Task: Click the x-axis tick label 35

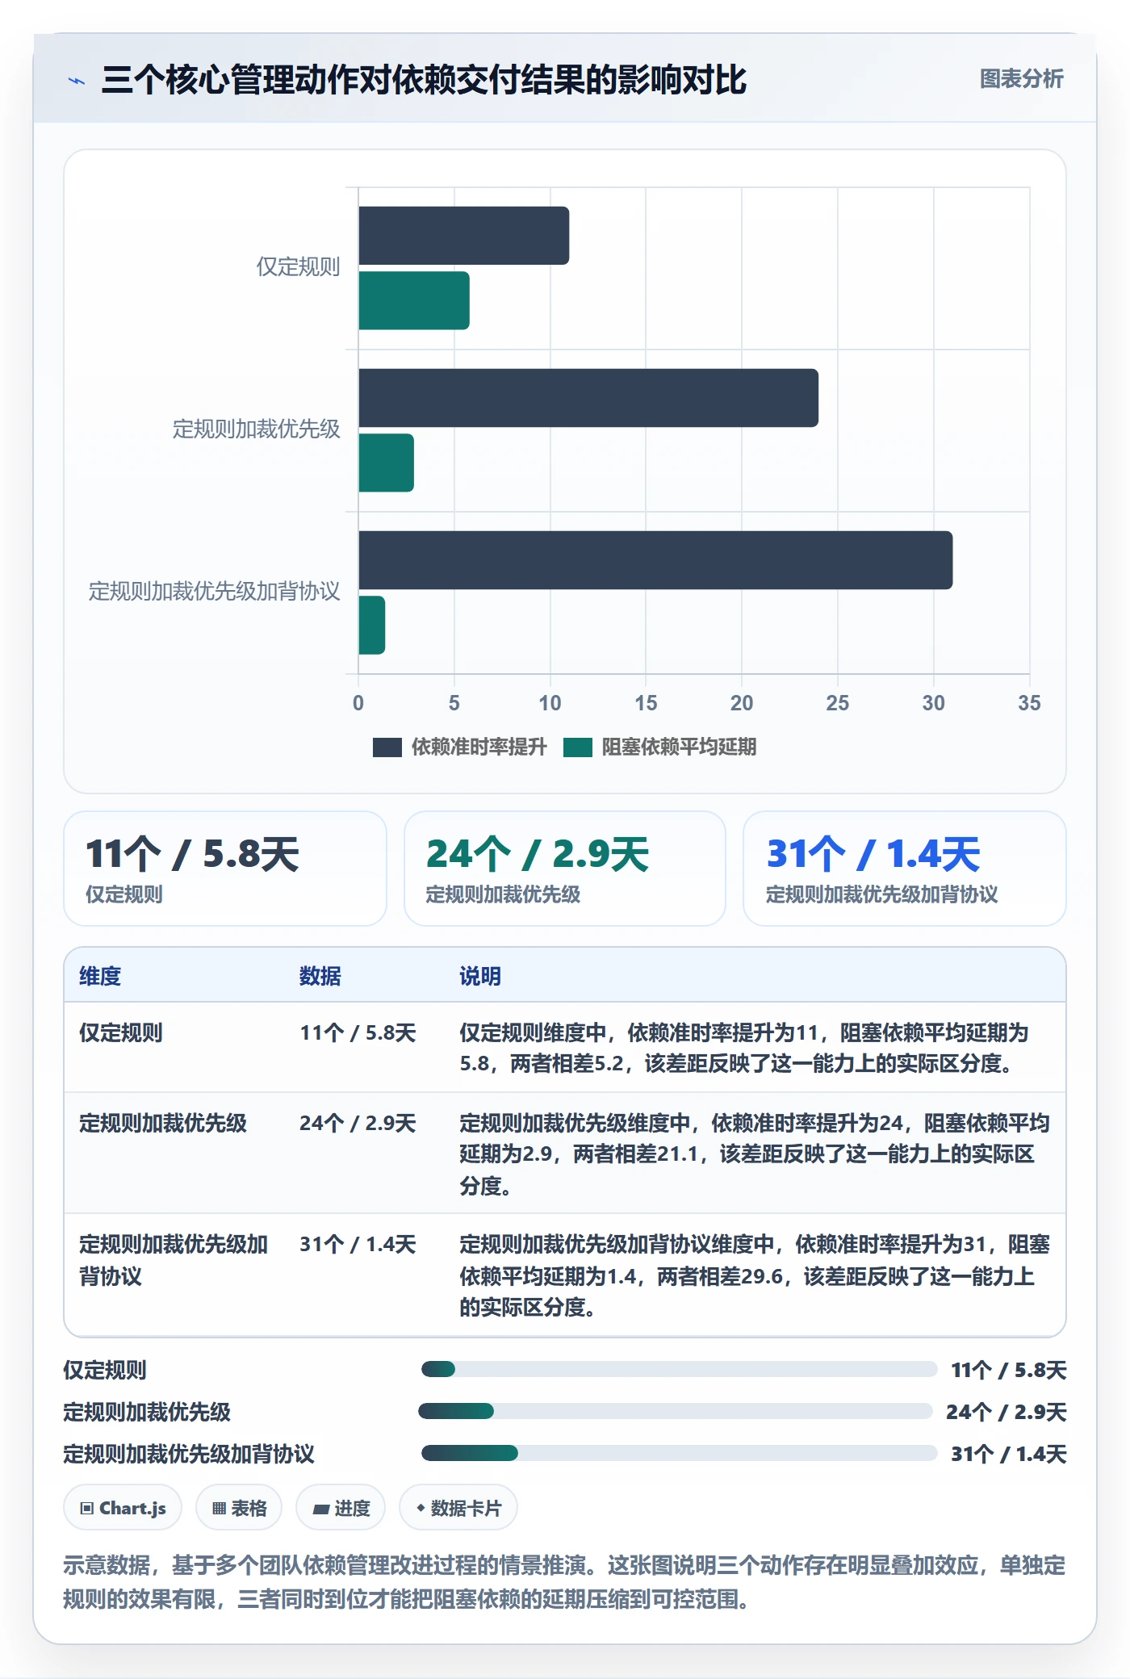Action: pyautogui.click(x=1029, y=703)
